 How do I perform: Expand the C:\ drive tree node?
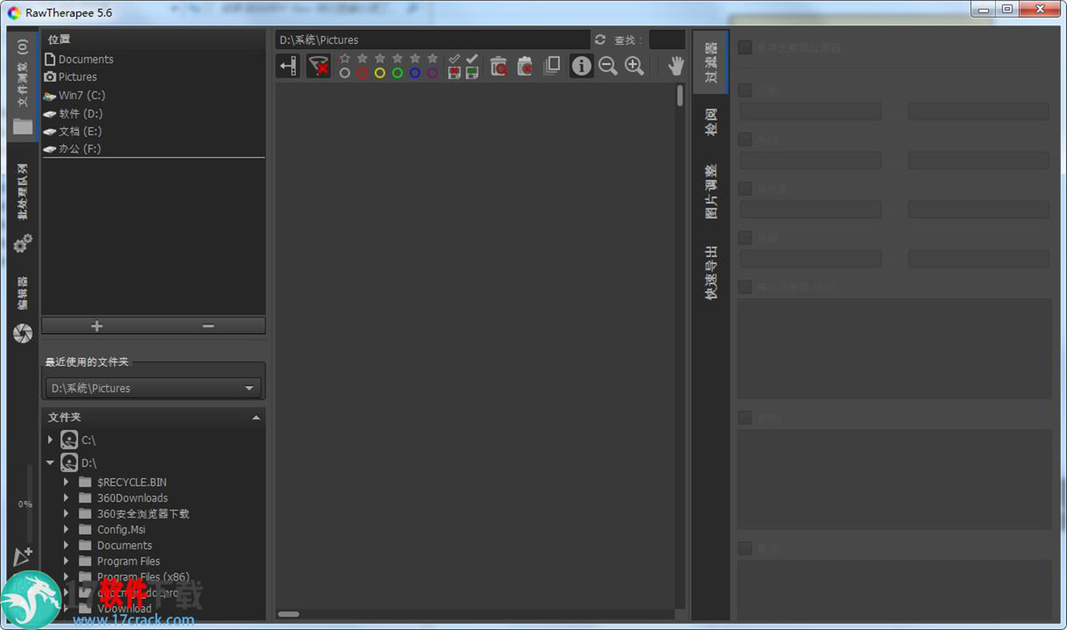(x=50, y=440)
